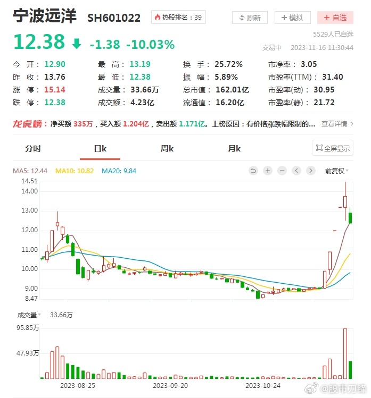Click the 模拟 simulate button
This screenshot has height=398, width=371.
[x=292, y=18]
